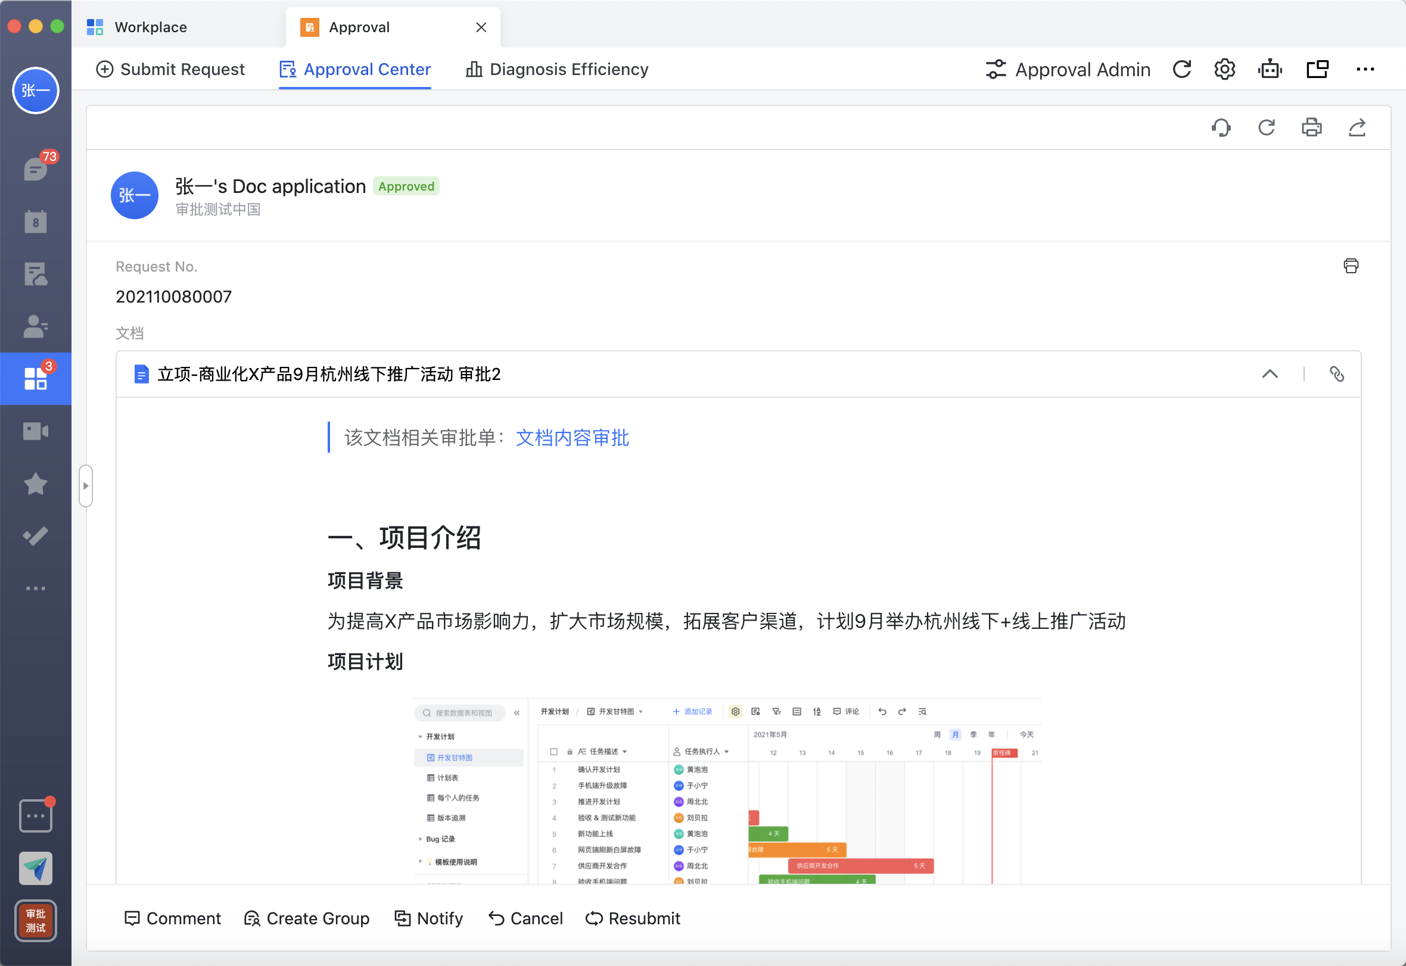Screen dimensions: 1406x966
Task: Click printer icon beside Request No.
Action: [x=1350, y=266]
